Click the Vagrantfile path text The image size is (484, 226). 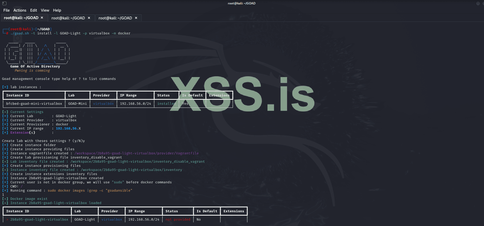coord(137,153)
